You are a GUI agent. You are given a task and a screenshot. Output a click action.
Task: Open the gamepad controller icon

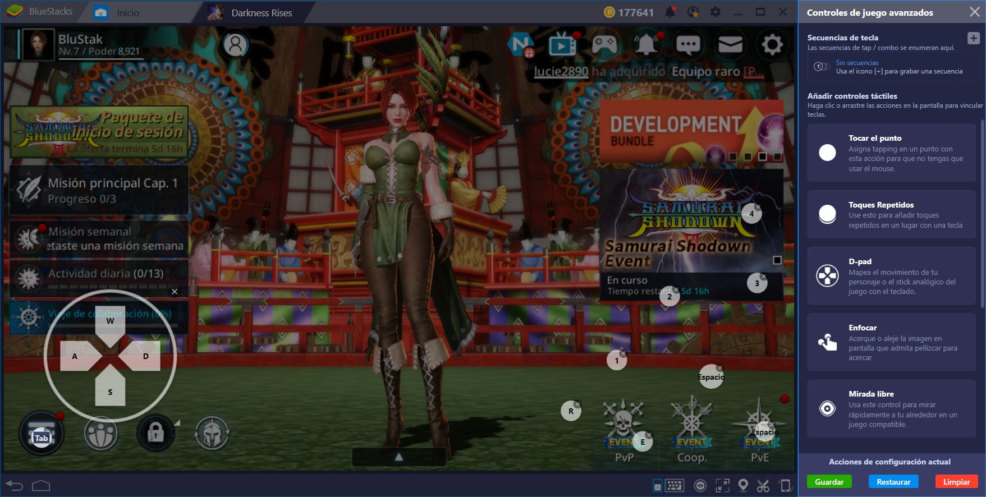pos(604,44)
